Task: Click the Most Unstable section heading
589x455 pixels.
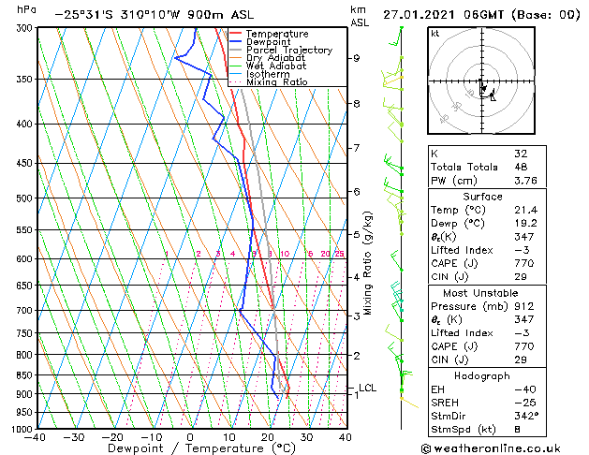Action: [480, 293]
